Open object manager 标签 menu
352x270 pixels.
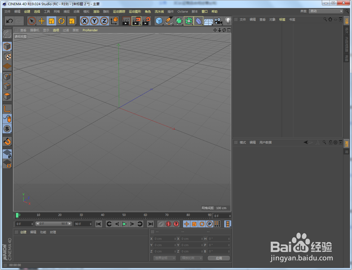(282, 19)
